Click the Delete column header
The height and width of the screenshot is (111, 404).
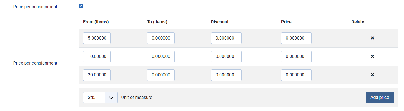pyautogui.click(x=358, y=22)
